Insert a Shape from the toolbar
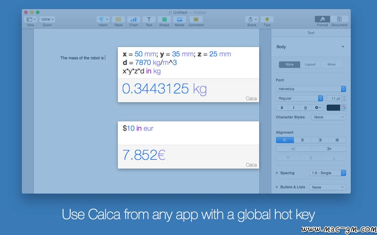The width and height of the screenshot is (377, 235). pyautogui.click(x=164, y=19)
